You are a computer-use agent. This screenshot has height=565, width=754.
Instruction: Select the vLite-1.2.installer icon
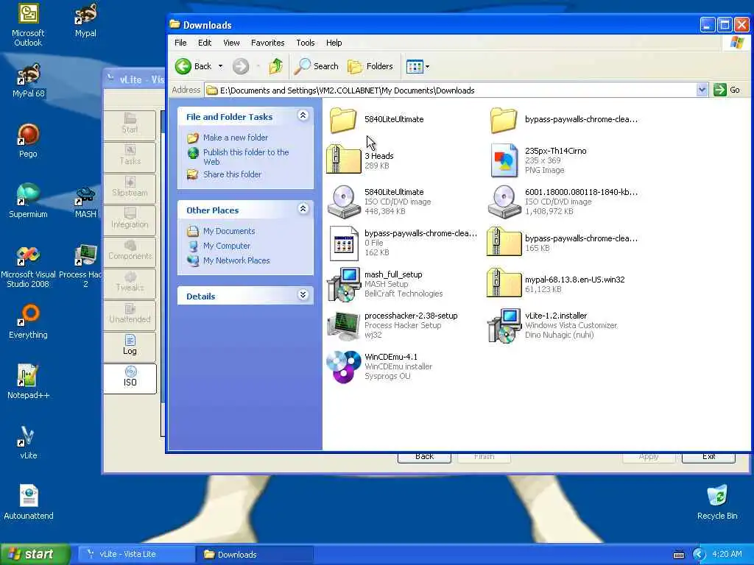[x=504, y=325]
